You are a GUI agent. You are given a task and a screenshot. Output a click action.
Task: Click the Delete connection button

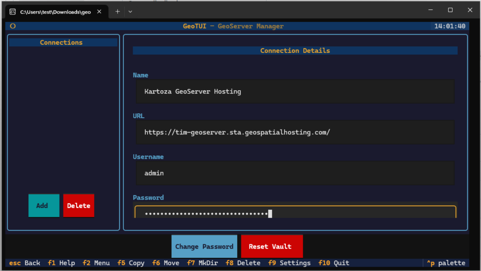78,206
